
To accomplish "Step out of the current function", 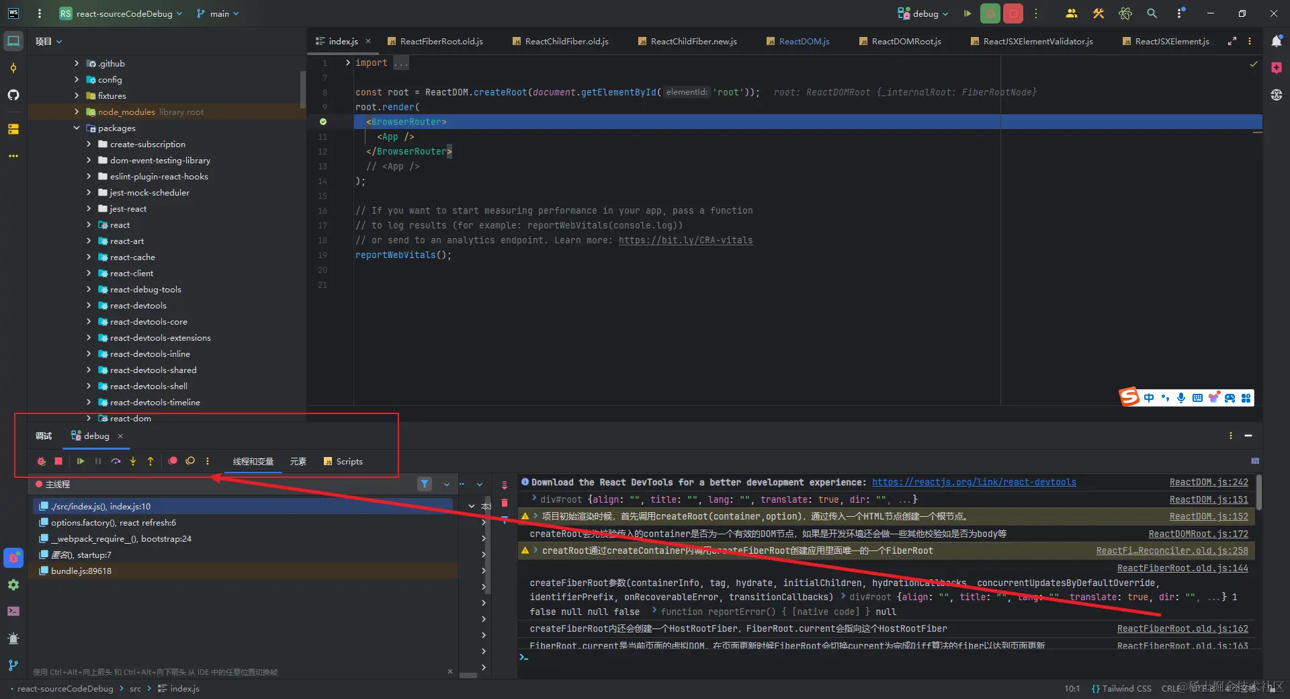I will tap(150, 461).
